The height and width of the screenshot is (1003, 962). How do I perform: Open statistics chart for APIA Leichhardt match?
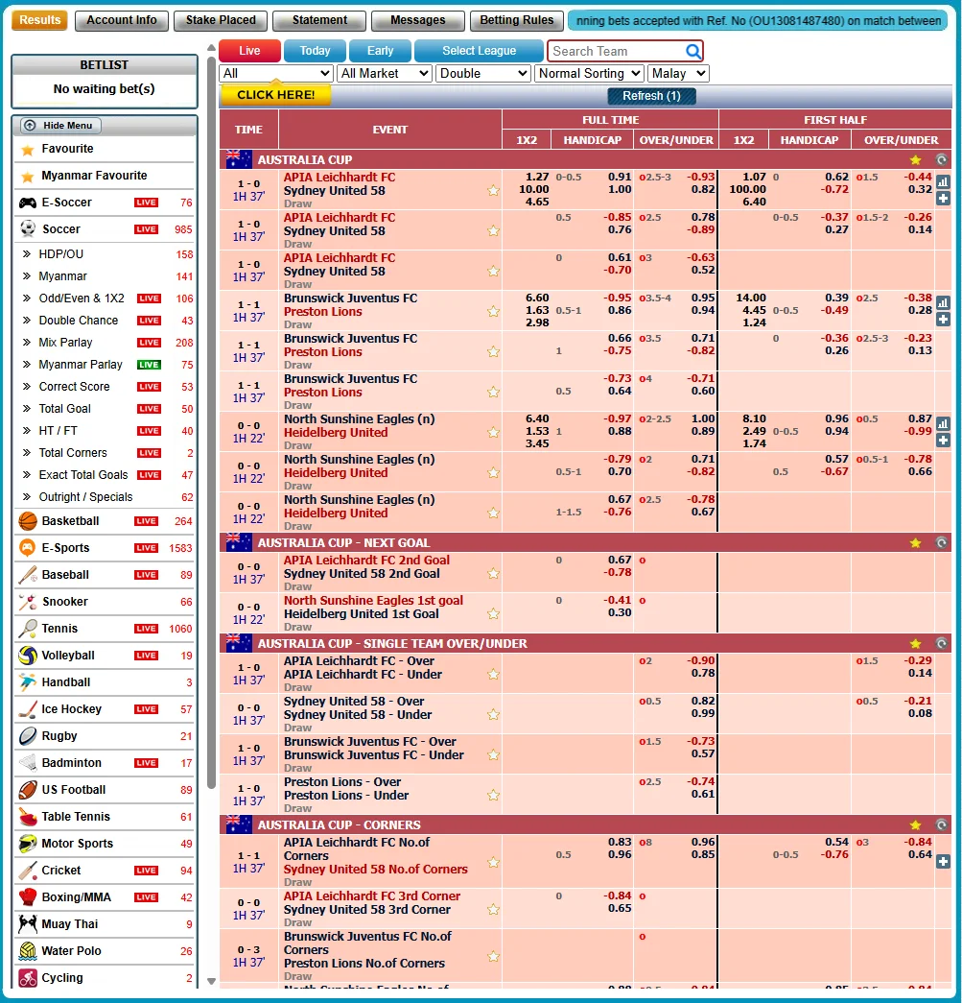click(x=943, y=182)
